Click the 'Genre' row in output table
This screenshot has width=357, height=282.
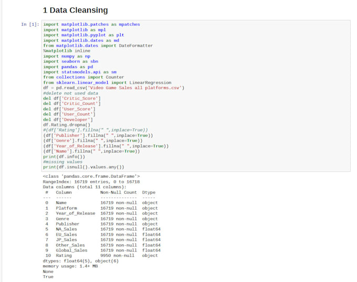tap(101, 219)
